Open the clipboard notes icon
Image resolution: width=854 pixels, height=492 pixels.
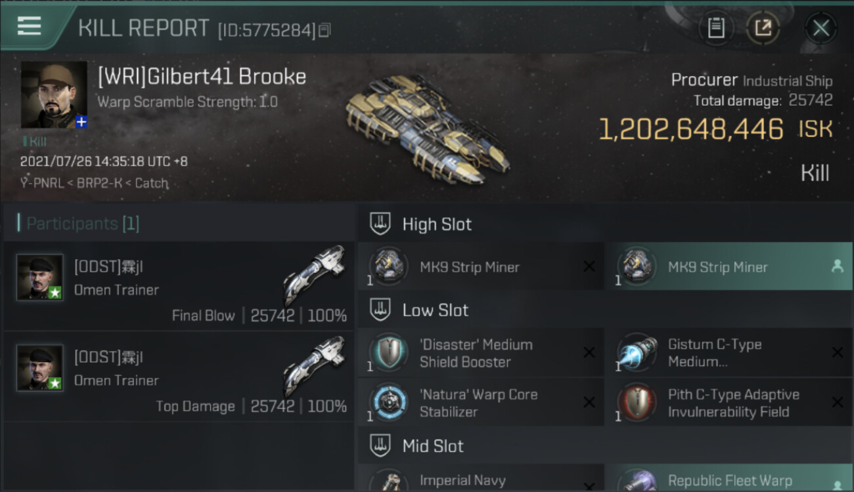(x=716, y=28)
